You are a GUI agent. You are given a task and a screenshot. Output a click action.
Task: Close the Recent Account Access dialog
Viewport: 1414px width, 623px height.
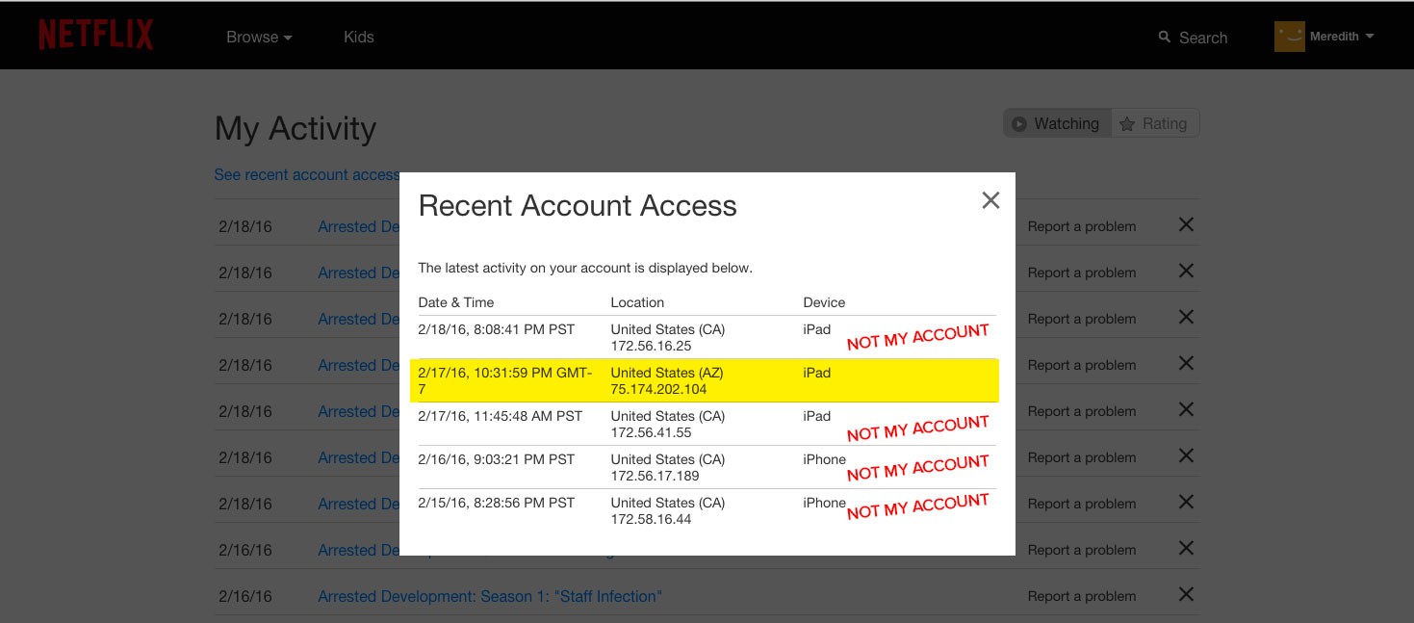990,200
